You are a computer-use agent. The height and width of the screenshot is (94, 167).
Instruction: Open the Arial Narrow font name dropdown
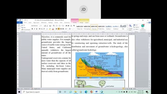[x=39, y=26]
